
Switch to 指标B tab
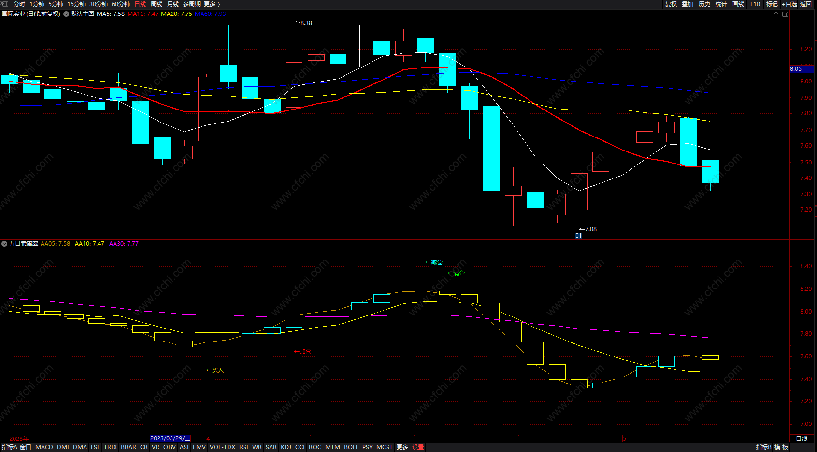coord(764,447)
